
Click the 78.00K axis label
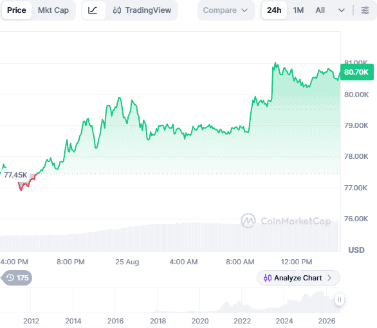356,156
